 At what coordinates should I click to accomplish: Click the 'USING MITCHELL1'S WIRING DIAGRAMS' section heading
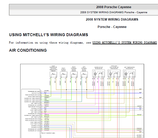point(49,35)
